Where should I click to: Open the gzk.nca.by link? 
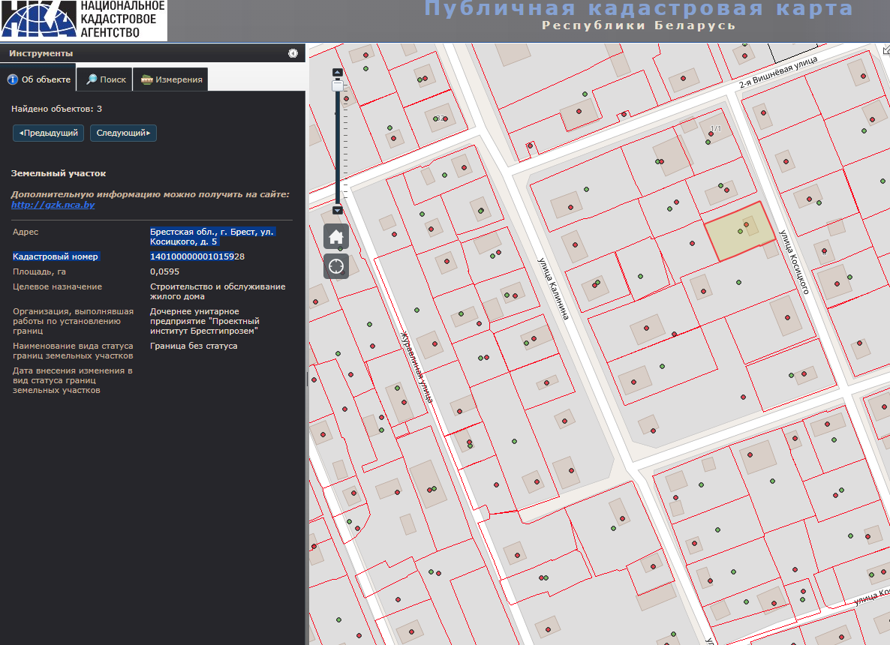(x=53, y=205)
